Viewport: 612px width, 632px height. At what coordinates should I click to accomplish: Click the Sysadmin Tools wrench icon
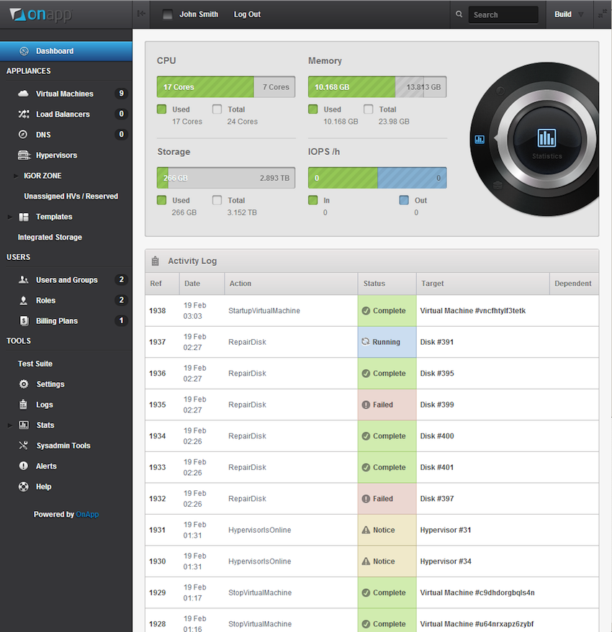click(x=23, y=446)
